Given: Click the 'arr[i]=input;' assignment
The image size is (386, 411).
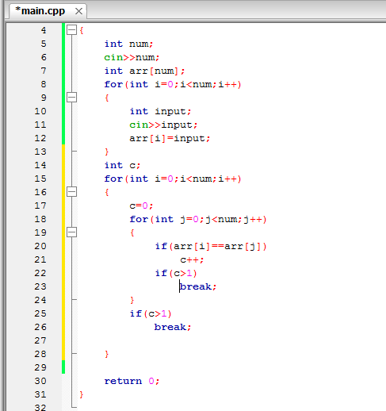Looking at the screenshot, I should (x=170, y=138).
